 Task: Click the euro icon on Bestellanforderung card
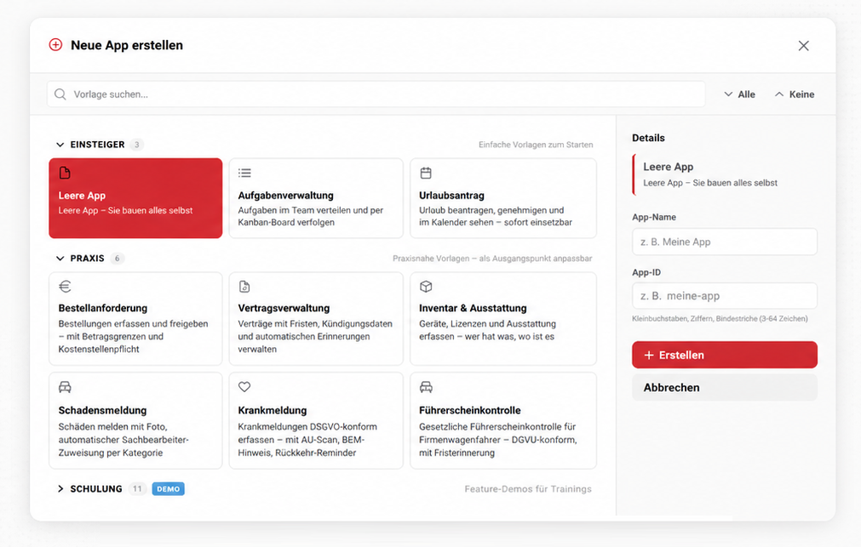click(x=65, y=287)
